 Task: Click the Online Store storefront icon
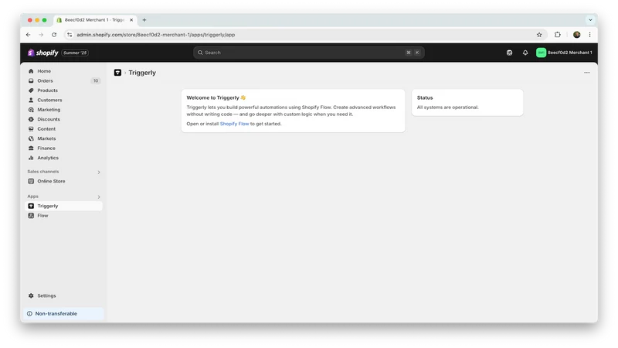tap(31, 181)
